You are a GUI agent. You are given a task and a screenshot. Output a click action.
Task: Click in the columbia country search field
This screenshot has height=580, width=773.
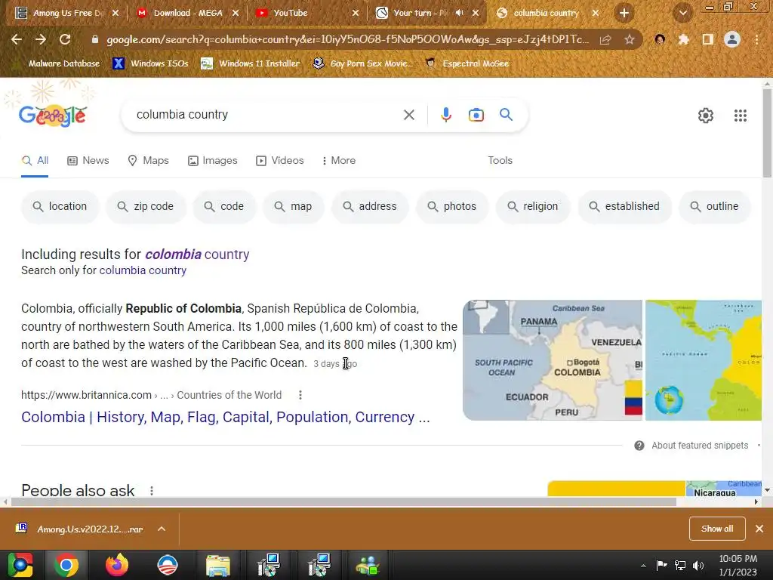266,115
